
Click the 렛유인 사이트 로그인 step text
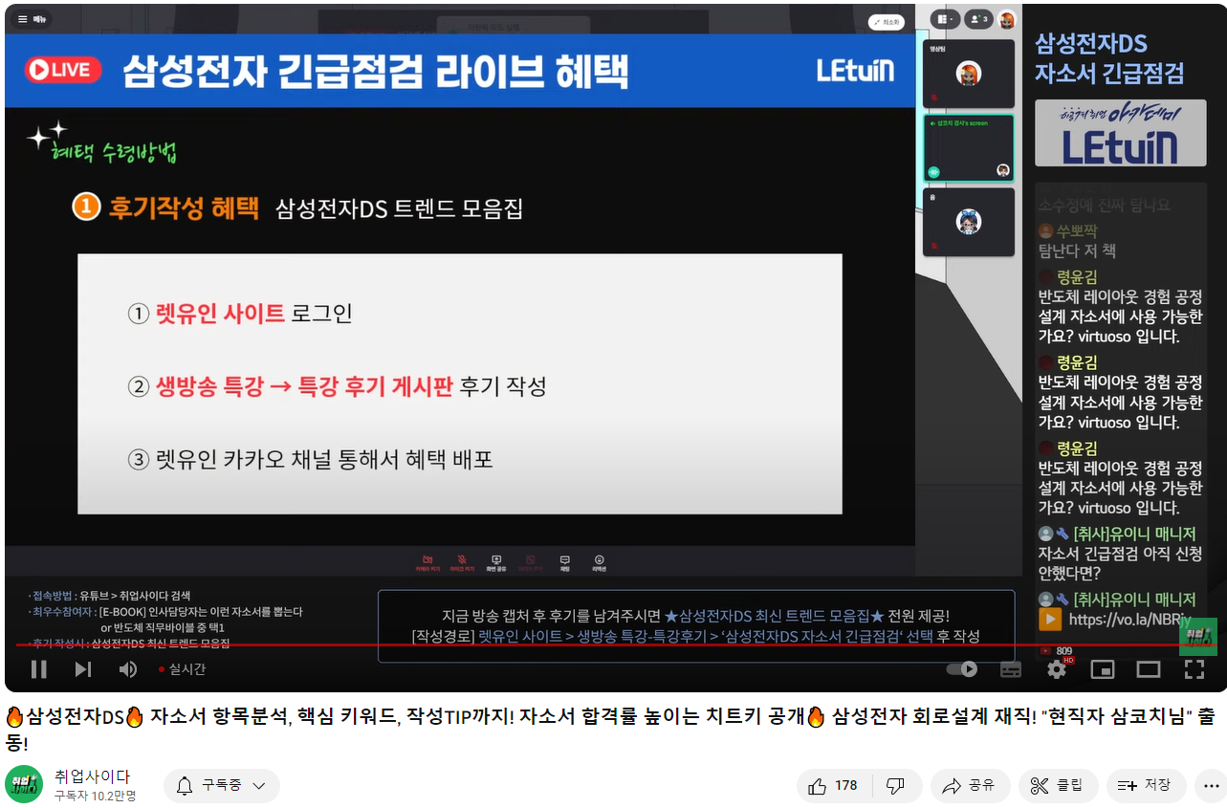click(254, 314)
